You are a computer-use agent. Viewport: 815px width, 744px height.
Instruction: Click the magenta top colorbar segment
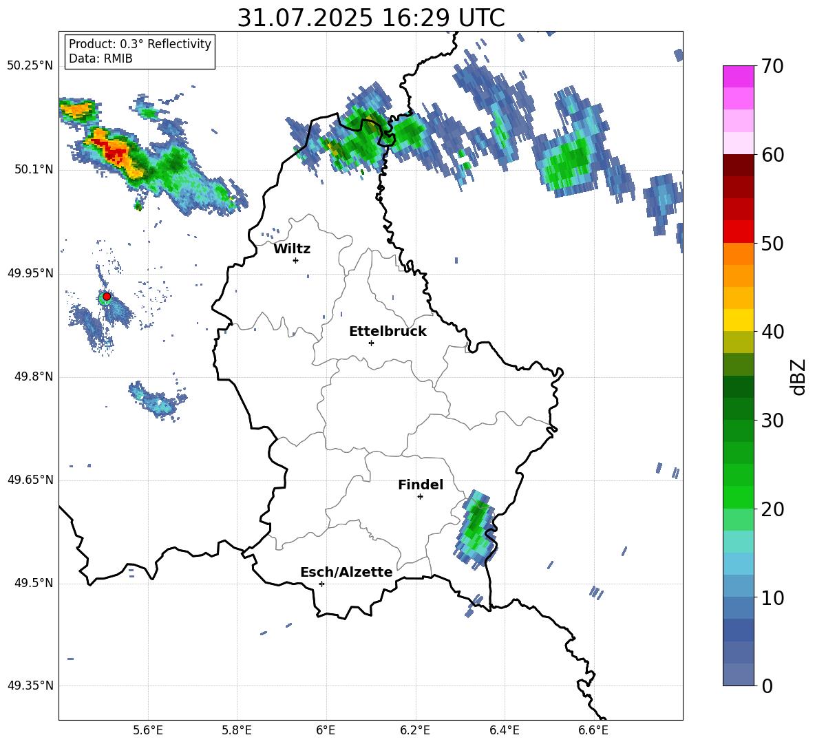tap(738, 76)
